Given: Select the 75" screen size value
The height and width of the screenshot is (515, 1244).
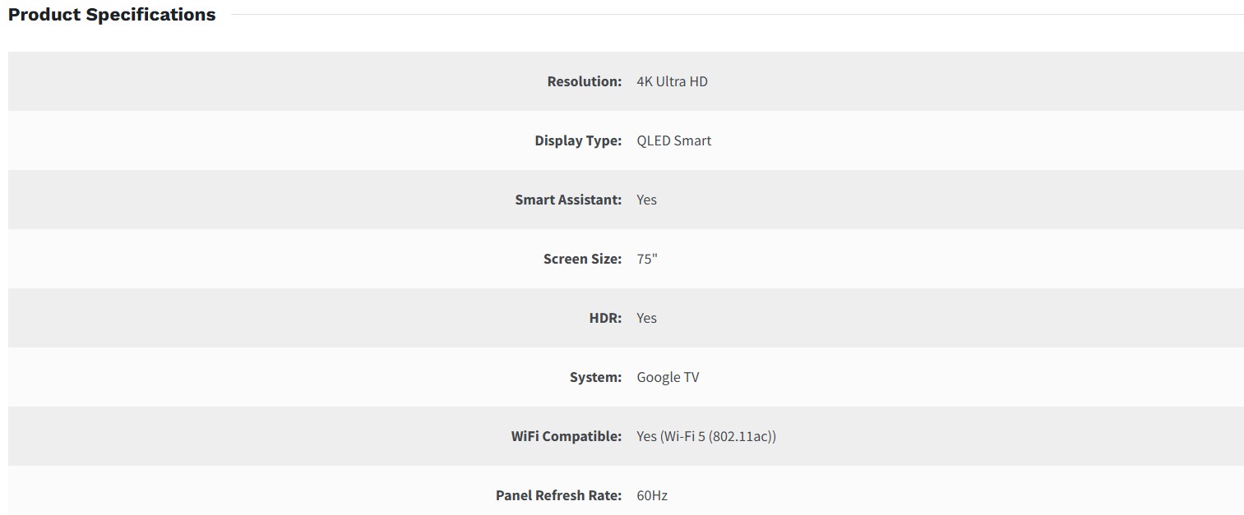Looking at the screenshot, I should tap(647, 259).
